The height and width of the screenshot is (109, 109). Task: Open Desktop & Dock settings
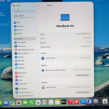(22, 53)
